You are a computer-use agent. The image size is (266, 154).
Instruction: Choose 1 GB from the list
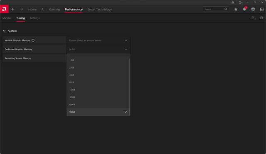[x=98, y=60]
